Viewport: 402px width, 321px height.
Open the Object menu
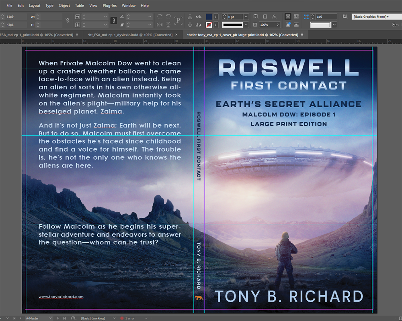(64, 5)
